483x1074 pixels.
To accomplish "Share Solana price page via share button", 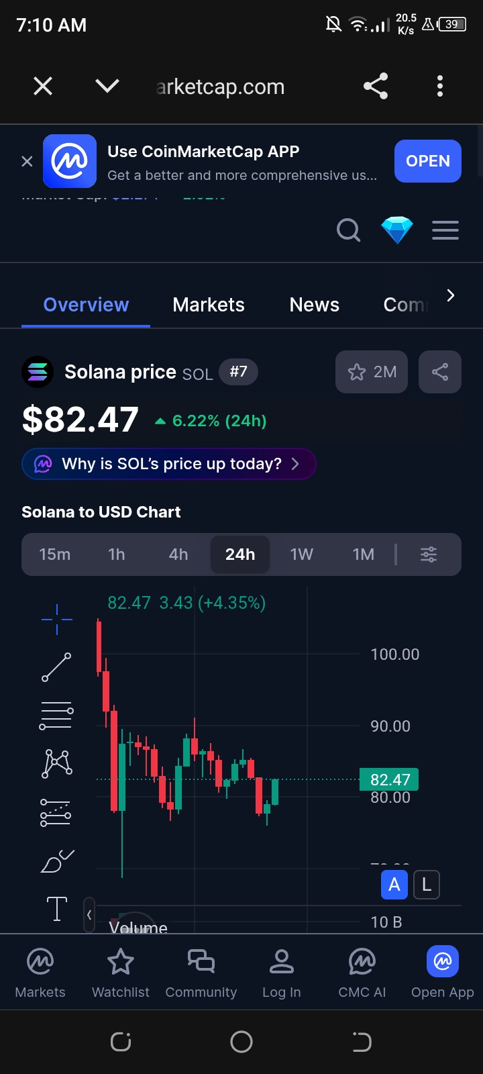I will tap(440, 372).
